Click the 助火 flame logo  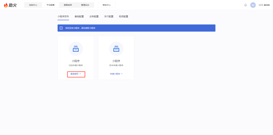[x=10, y=5]
